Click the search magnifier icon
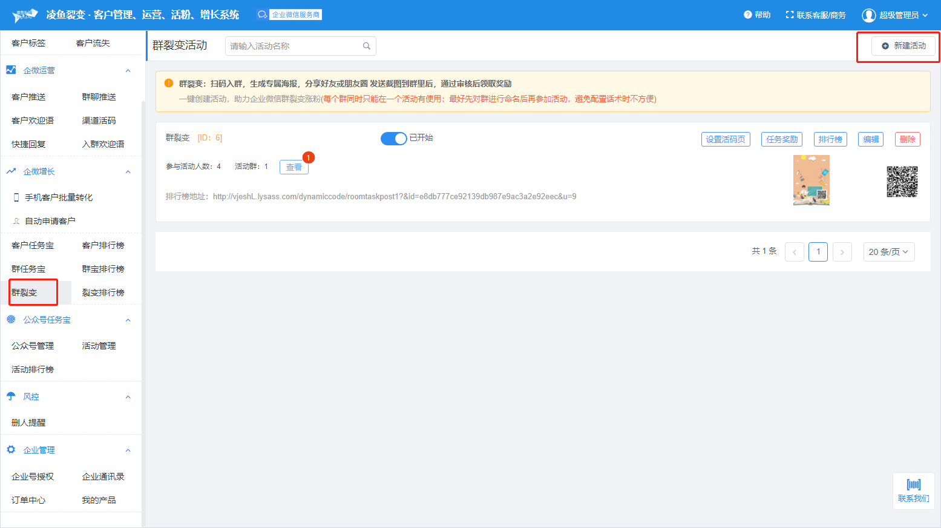The height and width of the screenshot is (528, 941). (366, 46)
